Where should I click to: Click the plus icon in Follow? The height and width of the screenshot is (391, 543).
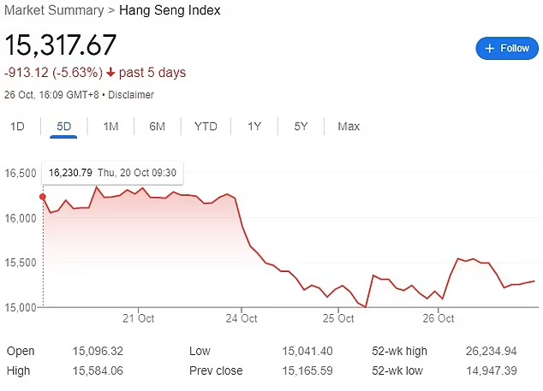(490, 48)
